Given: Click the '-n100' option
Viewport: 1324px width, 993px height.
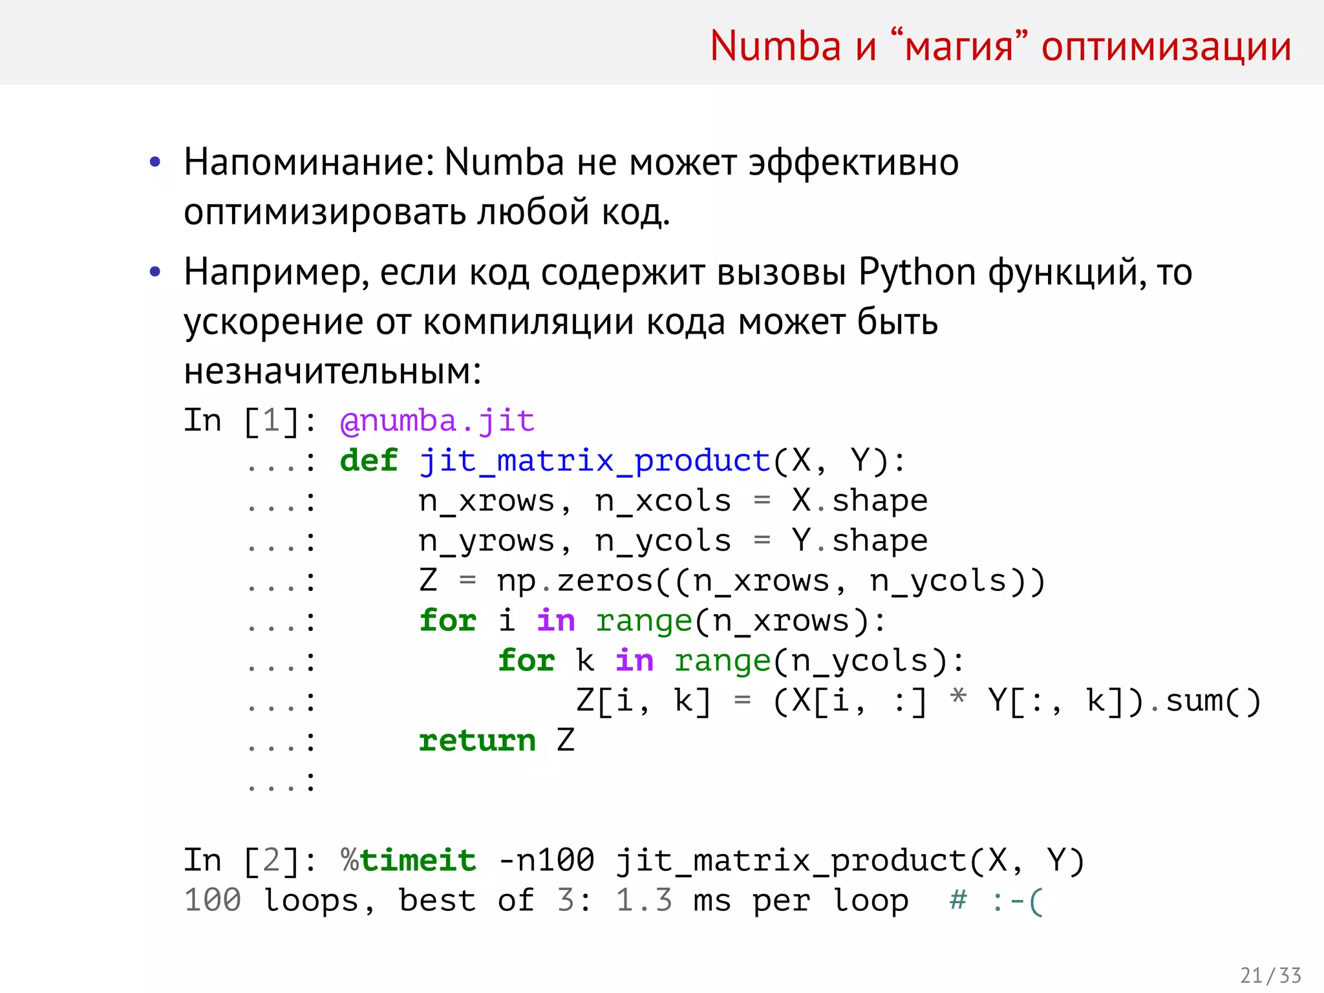Looking at the screenshot, I should (x=546, y=861).
